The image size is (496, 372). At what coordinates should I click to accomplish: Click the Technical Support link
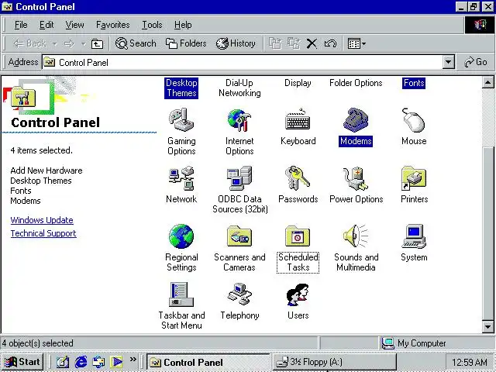(x=43, y=233)
